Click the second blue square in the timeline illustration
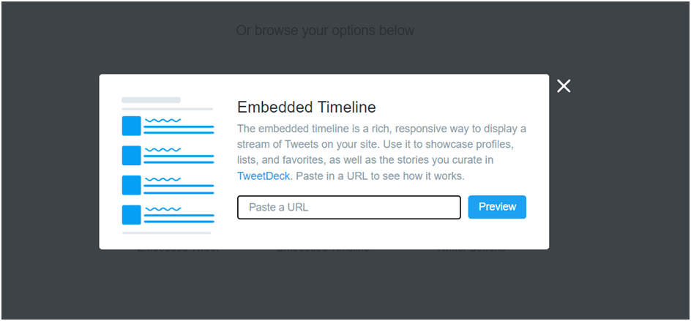691x321 pixels. pos(131,156)
